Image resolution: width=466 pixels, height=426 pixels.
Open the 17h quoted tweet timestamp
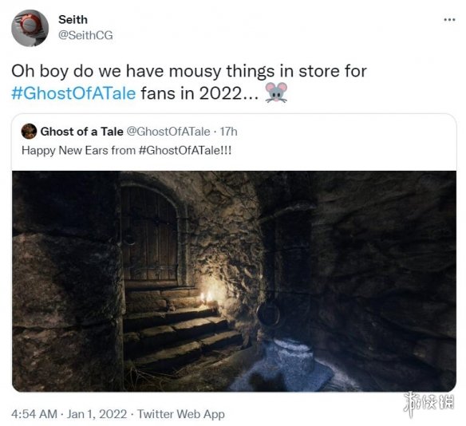(228, 132)
